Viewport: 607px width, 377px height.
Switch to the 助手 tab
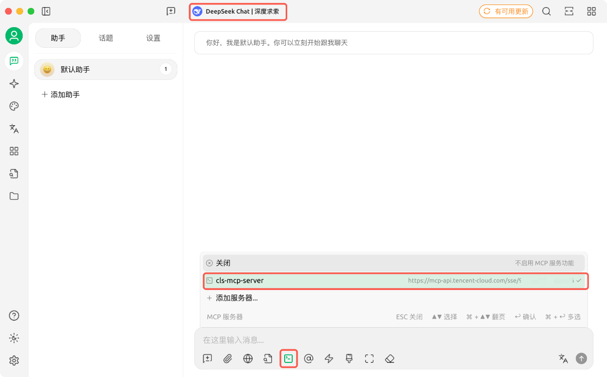(x=58, y=38)
